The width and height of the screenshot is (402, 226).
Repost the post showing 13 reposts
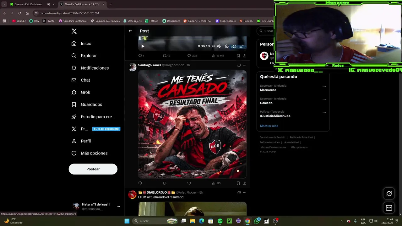[166, 56]
